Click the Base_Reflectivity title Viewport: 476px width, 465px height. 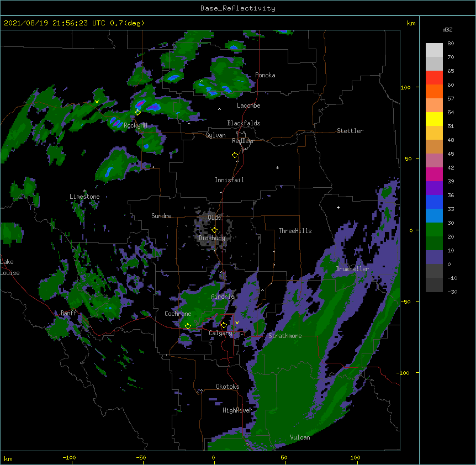tap(238, 8)
